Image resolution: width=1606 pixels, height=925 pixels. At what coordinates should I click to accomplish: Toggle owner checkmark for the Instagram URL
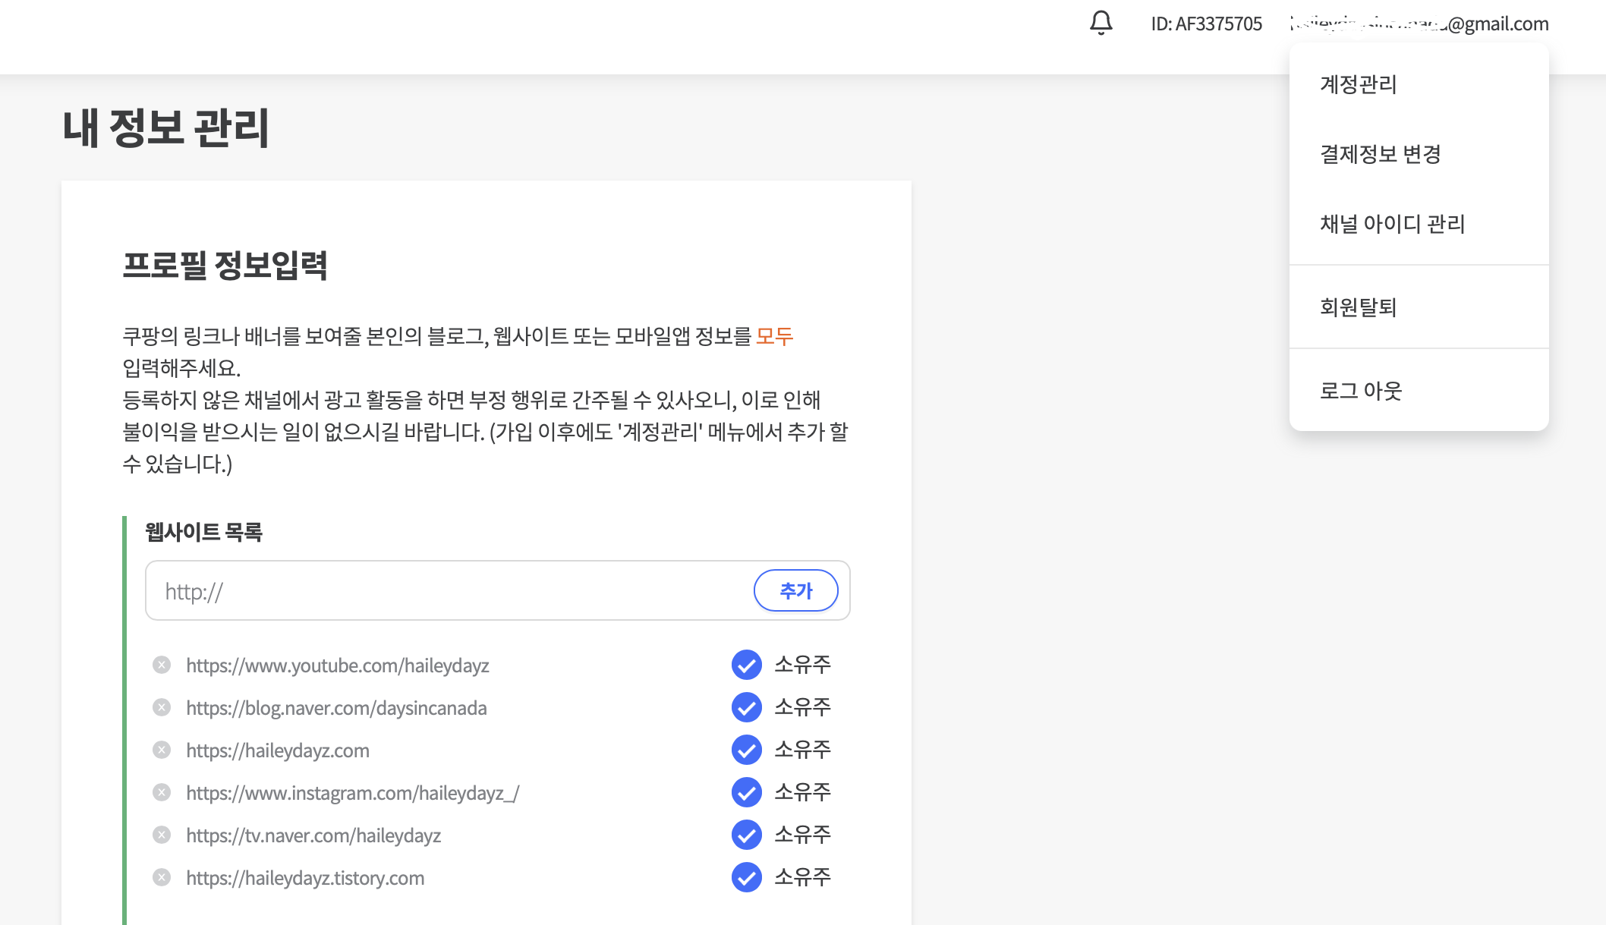click(746, 792)
